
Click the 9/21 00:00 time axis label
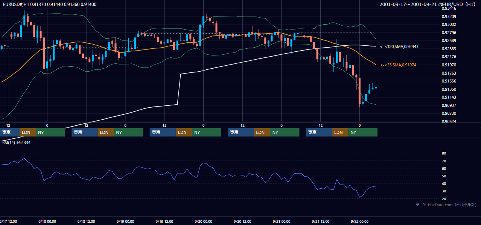[282, 221]
